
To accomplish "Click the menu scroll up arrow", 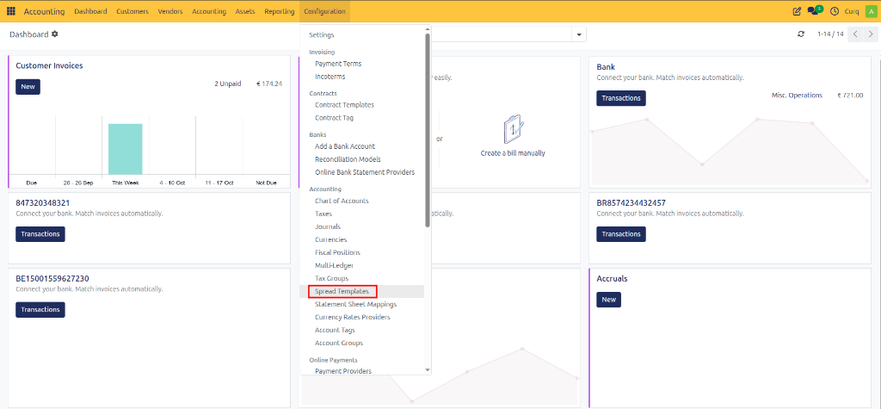I will pos(427,29).
